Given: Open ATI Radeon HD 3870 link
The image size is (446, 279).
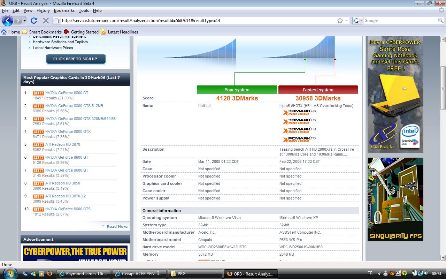Looking at the screenshot, I should [63, 144].
